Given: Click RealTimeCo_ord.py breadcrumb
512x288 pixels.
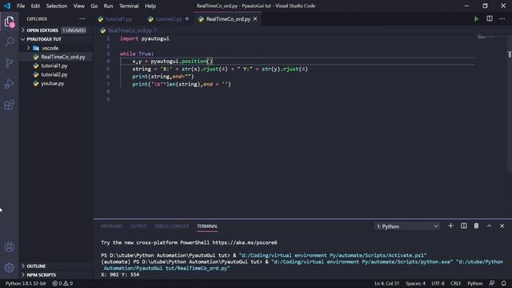Looking at the screenshot, I should tap(130, 30).
